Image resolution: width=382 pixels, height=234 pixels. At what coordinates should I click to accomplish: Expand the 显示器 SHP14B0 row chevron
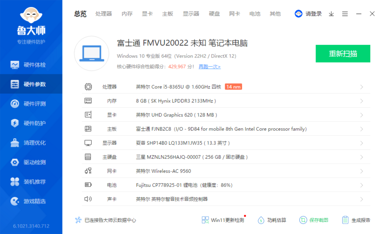(361, 143)
